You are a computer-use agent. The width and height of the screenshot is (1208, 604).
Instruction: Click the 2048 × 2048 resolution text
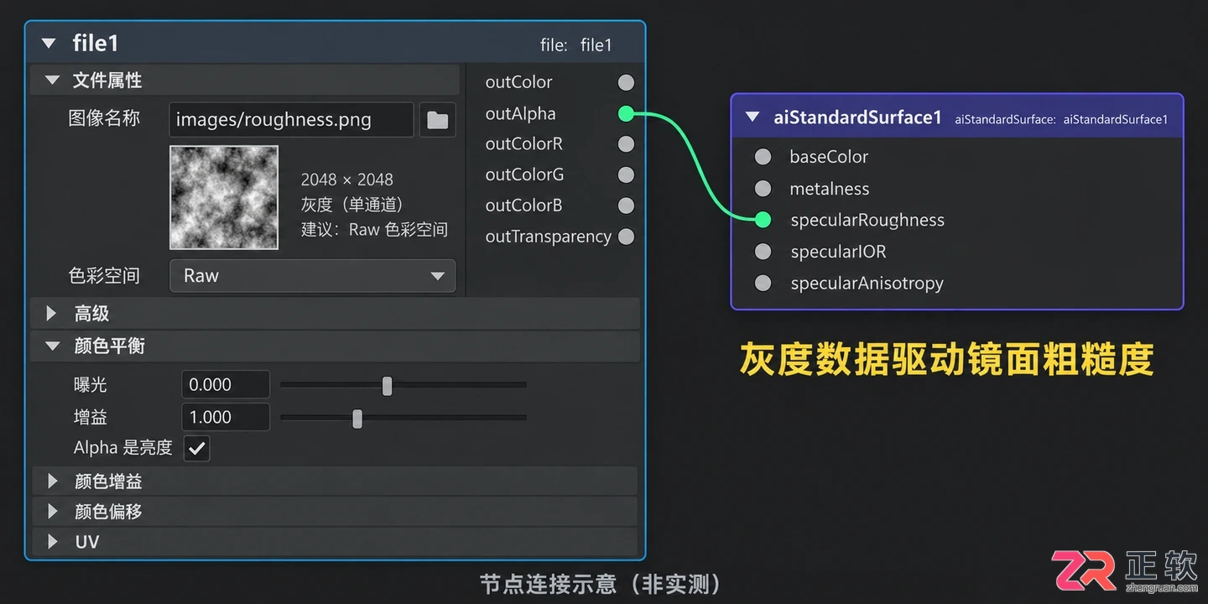pyautogui.click(x=346, y=180)
